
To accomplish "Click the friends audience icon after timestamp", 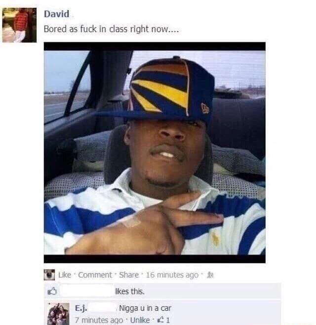I will tap(210, 275).
